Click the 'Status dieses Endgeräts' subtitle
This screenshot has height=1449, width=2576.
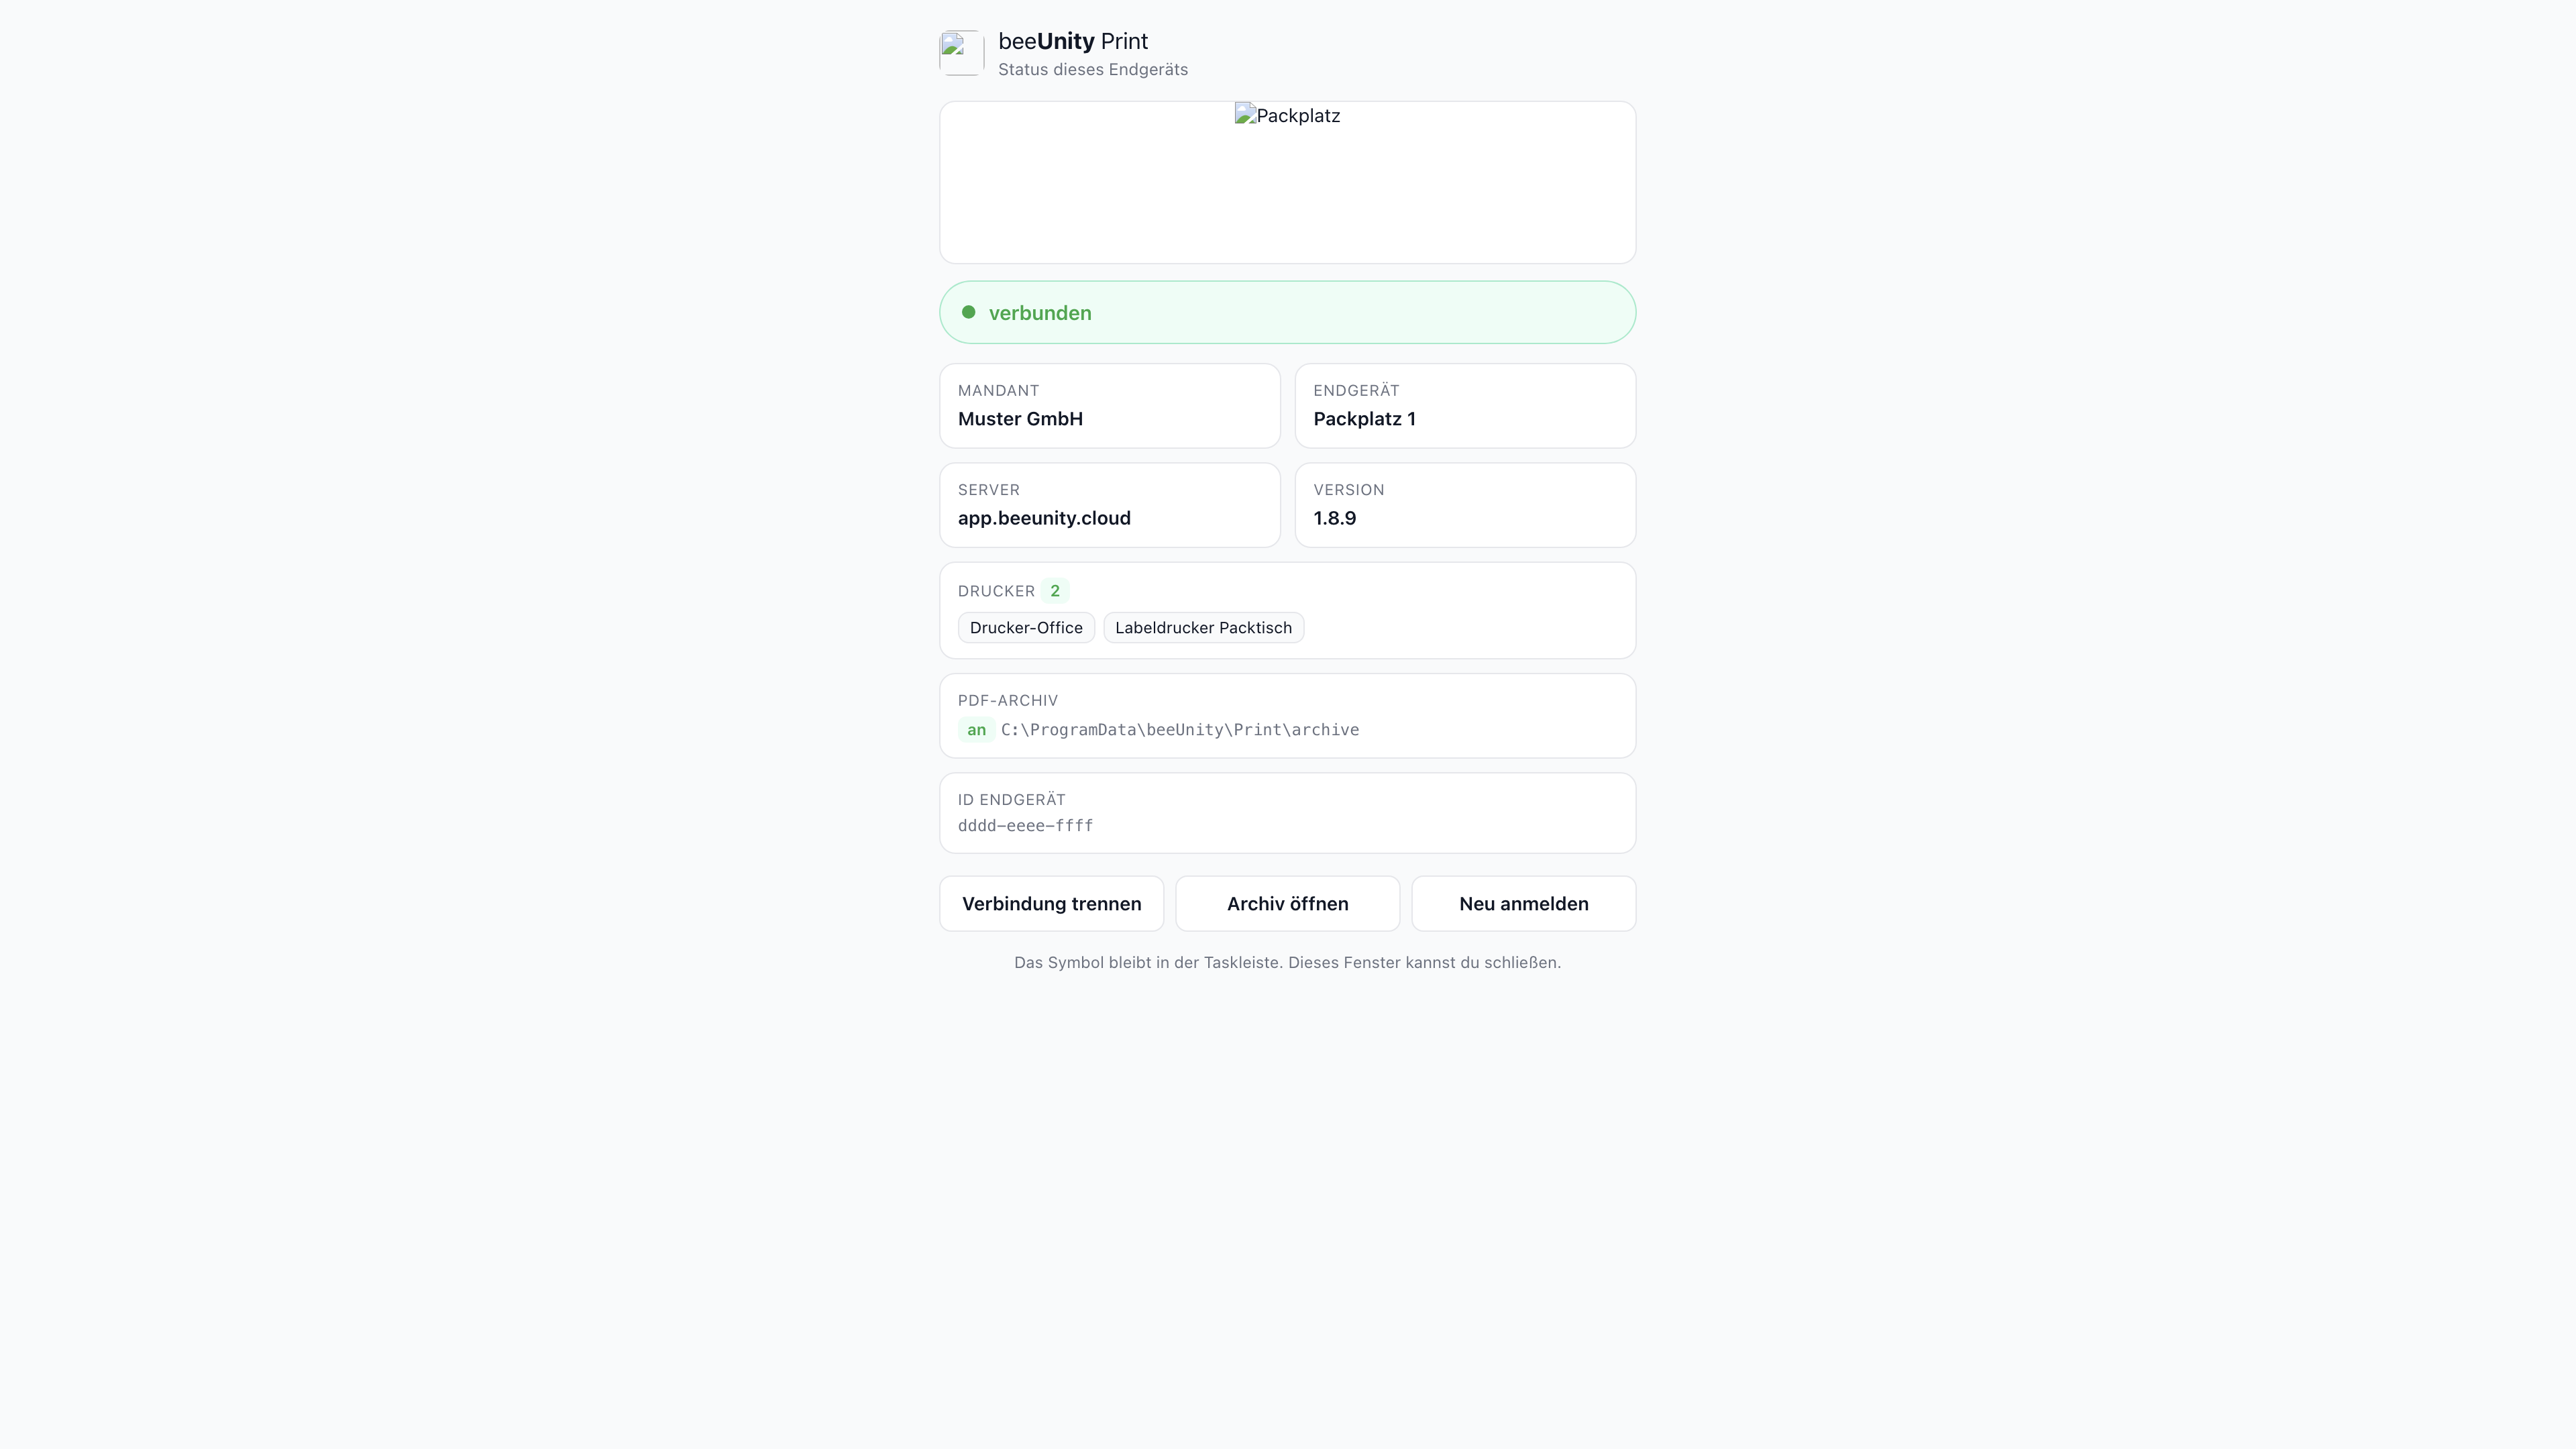point(1093,69)
